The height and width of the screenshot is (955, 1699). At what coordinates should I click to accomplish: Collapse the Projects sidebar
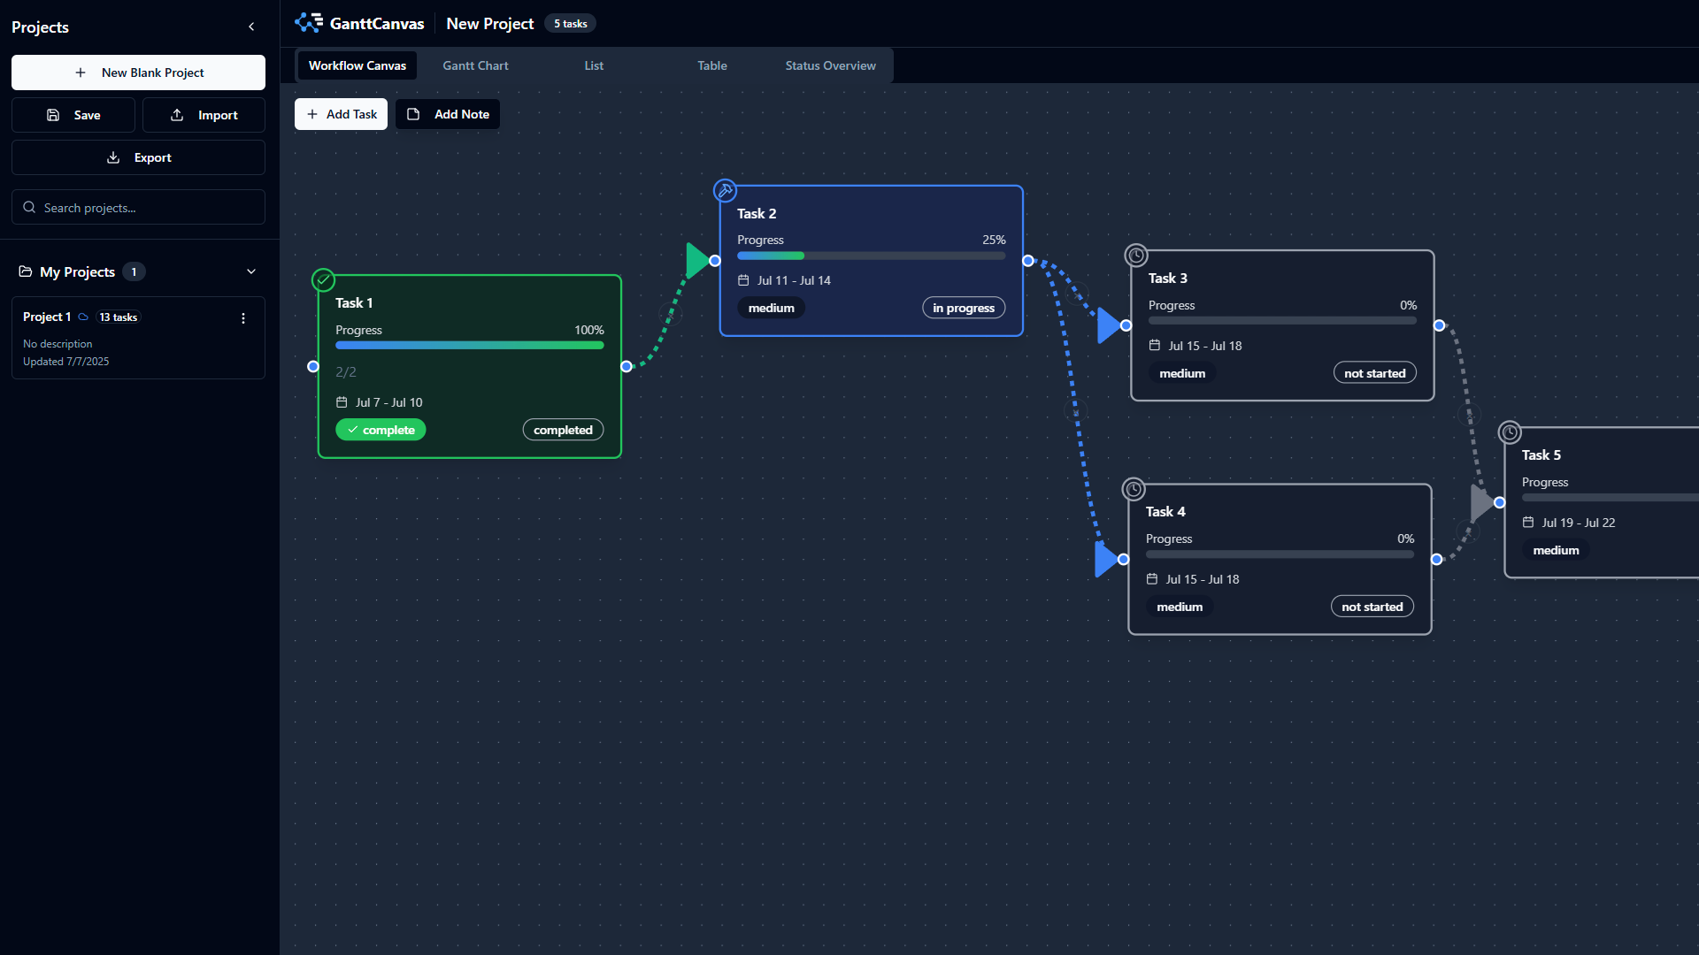(251, 27)
